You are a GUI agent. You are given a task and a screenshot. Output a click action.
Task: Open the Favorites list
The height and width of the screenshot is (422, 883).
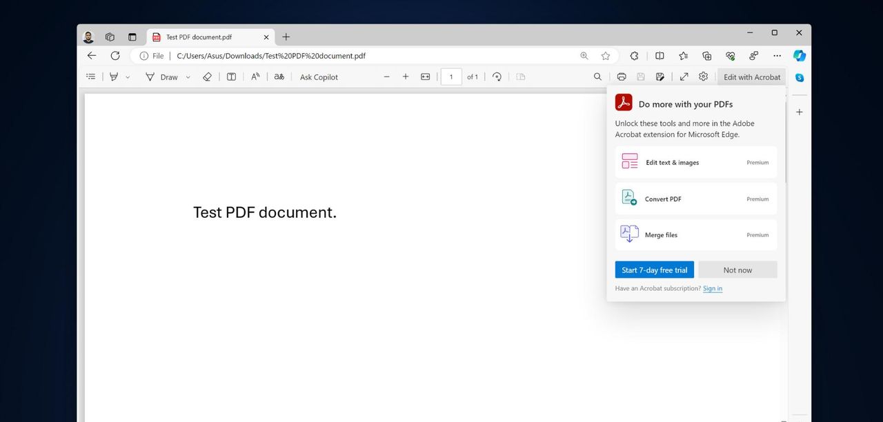(x=683, y=56)
